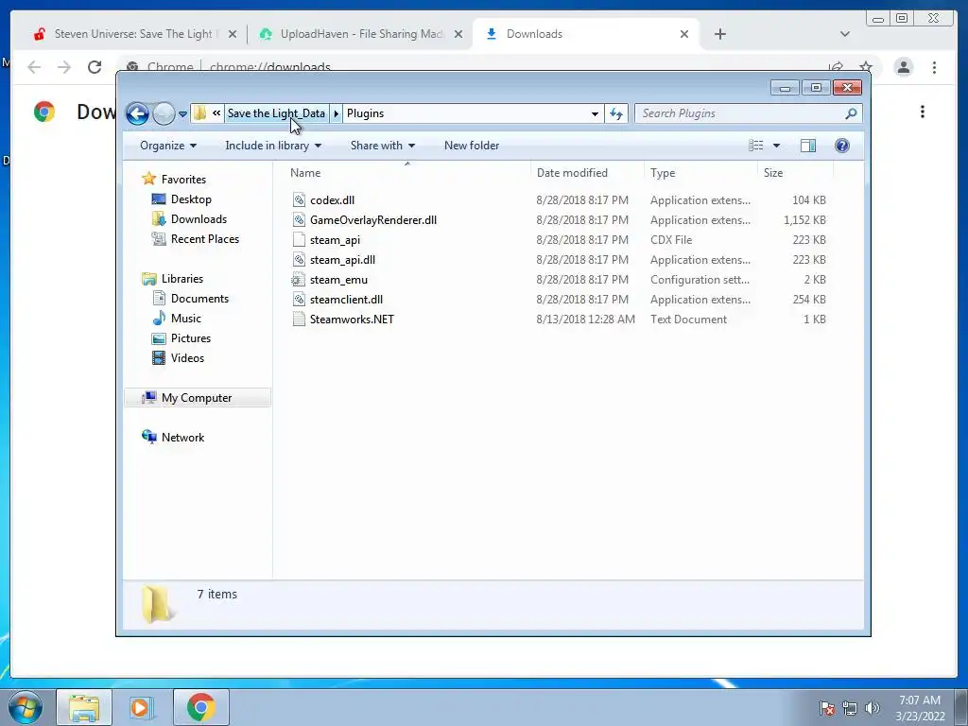This screenshot has height=726, width=968.
Task: Open Pictures library
Action: tap(191, 338)
